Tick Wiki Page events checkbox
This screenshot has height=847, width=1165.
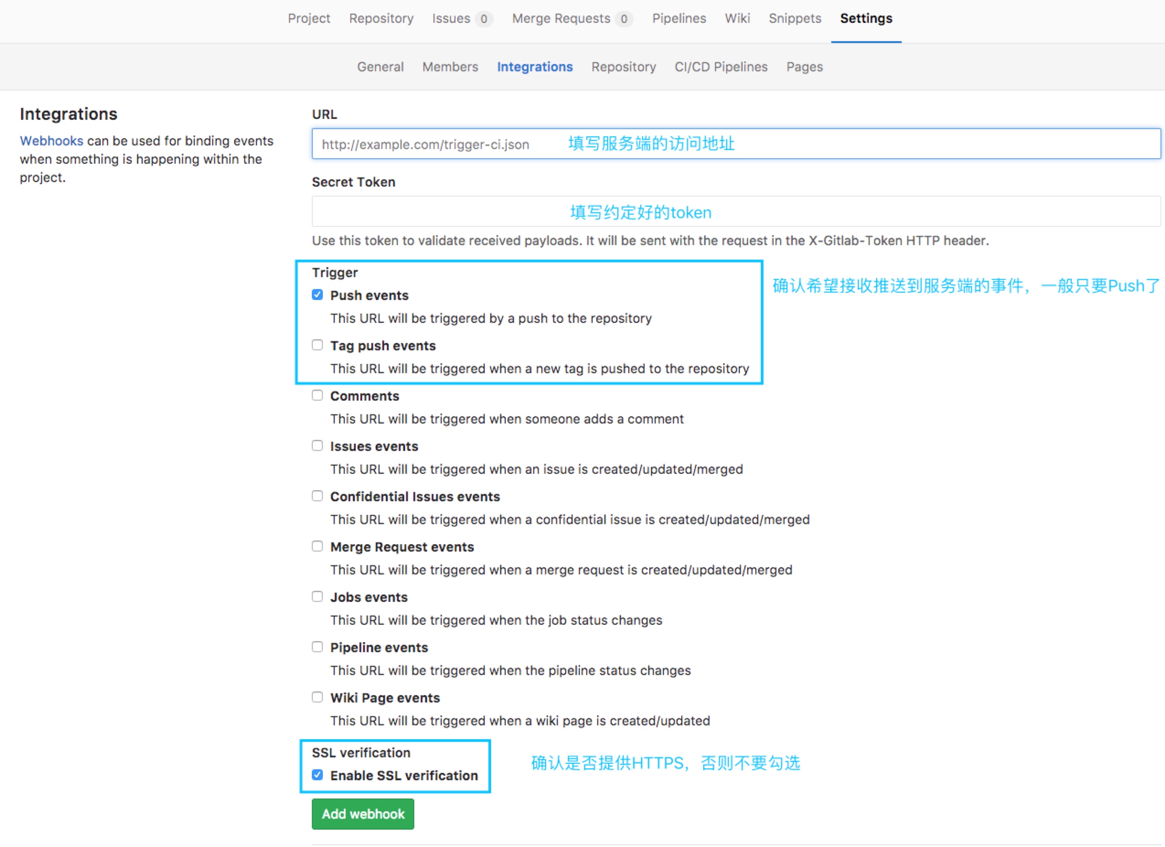click(x=317, y=697)
